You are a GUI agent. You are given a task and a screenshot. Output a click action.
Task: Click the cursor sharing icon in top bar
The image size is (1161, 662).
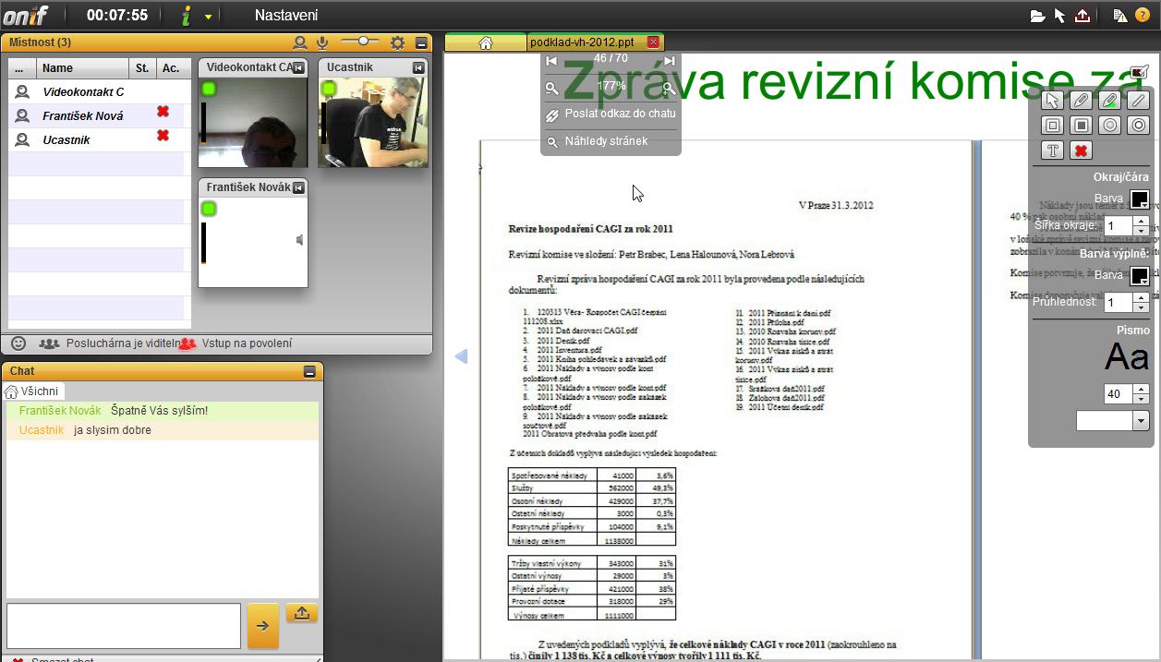coord(1060,15)
